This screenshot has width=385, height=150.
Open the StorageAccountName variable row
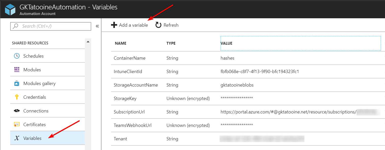pos(248,85)
